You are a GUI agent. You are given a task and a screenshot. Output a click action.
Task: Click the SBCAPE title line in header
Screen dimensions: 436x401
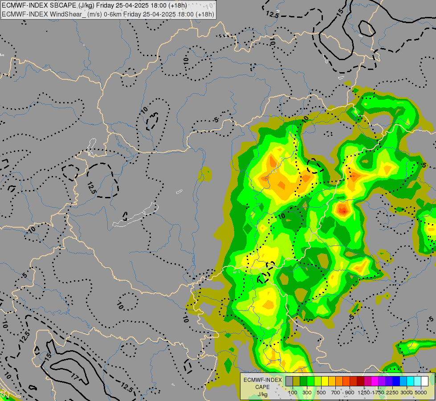click(94, 5)
